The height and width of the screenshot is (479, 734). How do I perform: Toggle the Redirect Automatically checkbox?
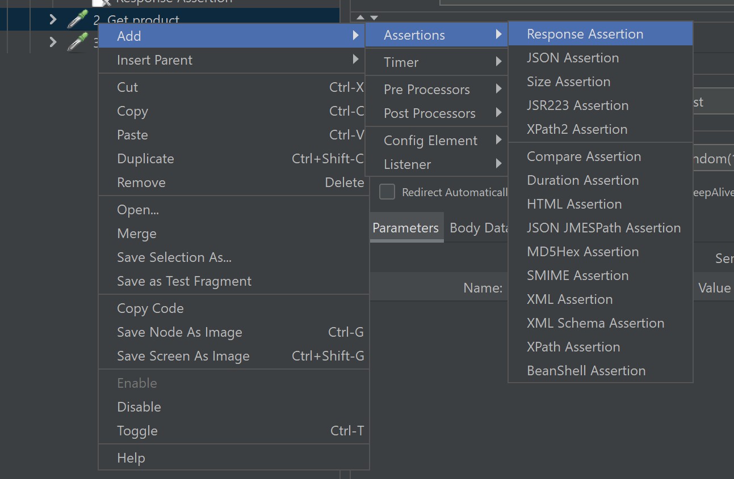387,192
